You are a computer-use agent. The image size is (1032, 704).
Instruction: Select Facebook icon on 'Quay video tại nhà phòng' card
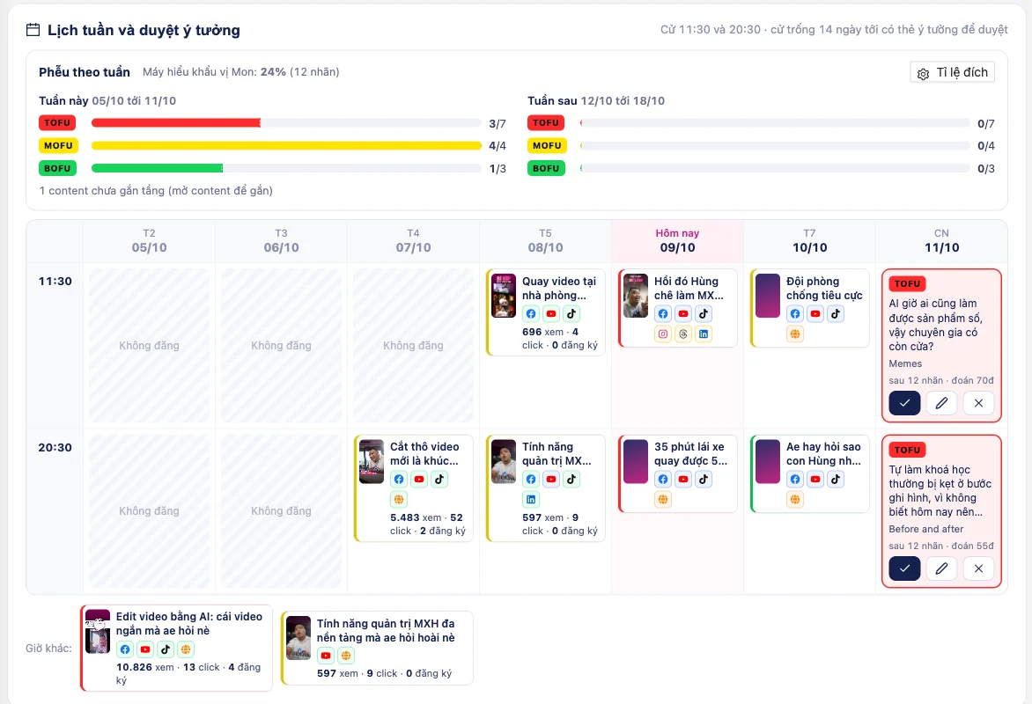pos(530,314)
